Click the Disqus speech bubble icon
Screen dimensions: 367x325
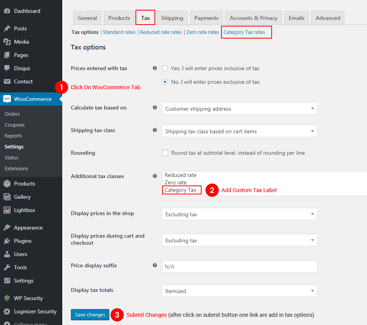coord(7,68)
